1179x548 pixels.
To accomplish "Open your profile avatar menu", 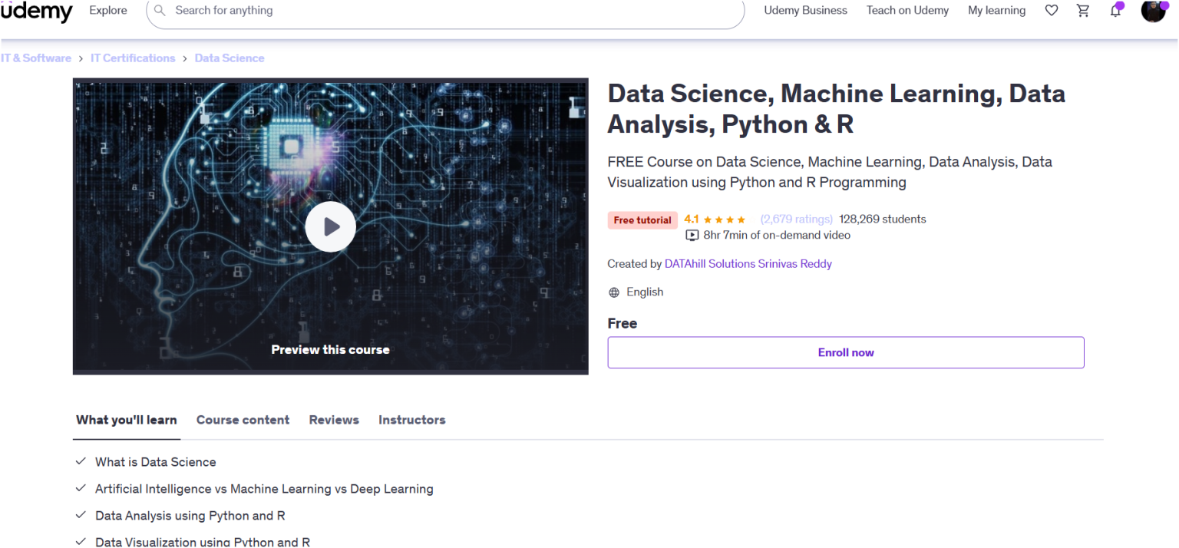I will (1153, 12).
